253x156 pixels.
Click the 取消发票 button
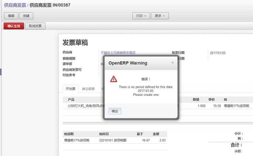(x=35, y=26)
